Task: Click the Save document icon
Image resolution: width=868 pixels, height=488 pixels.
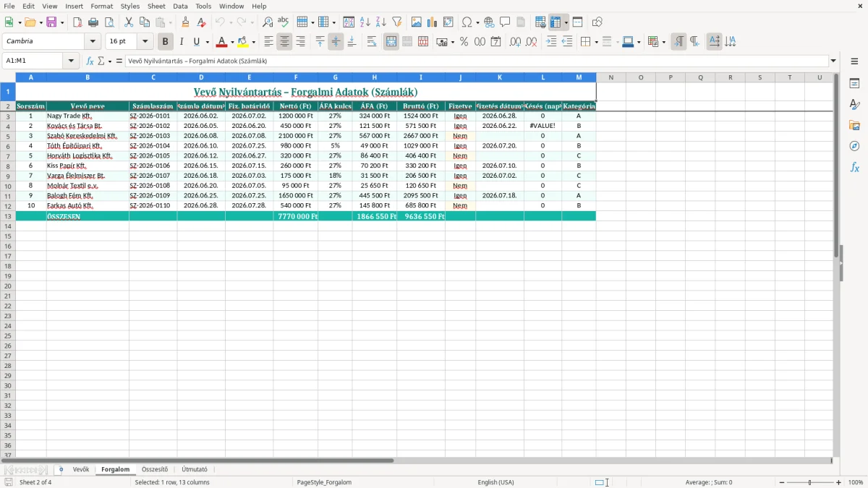Action: click(x=51, y=22)
